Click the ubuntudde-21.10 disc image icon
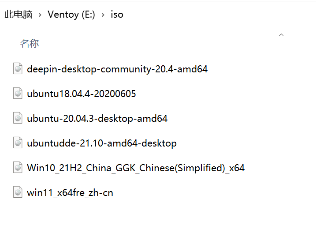The width and height of the screenshot is (316, 233). [18, 143]
